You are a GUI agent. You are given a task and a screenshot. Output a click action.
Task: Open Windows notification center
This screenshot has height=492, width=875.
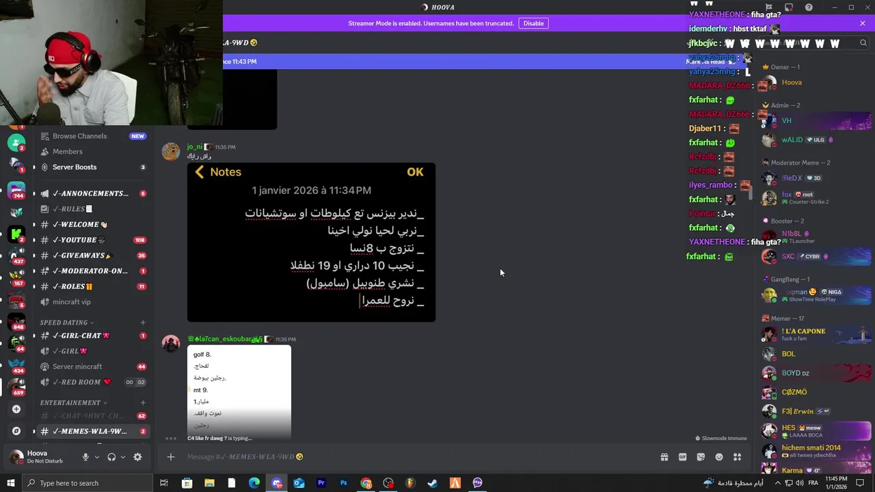pos(860,483)
